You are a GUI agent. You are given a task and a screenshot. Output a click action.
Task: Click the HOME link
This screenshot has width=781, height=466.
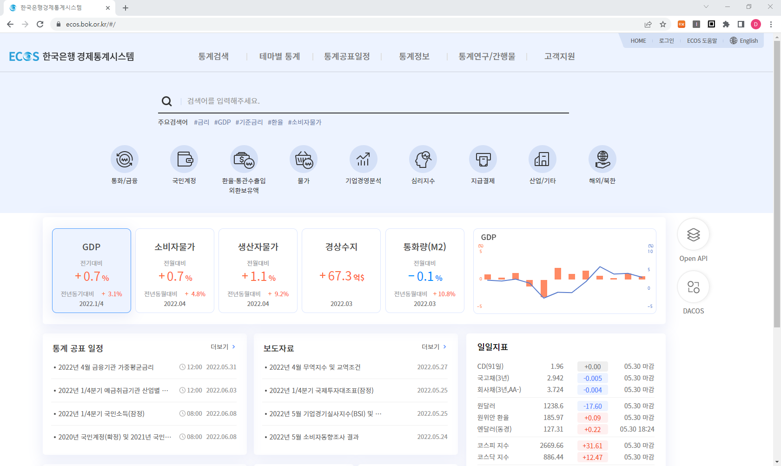click(x=638, y=41)
